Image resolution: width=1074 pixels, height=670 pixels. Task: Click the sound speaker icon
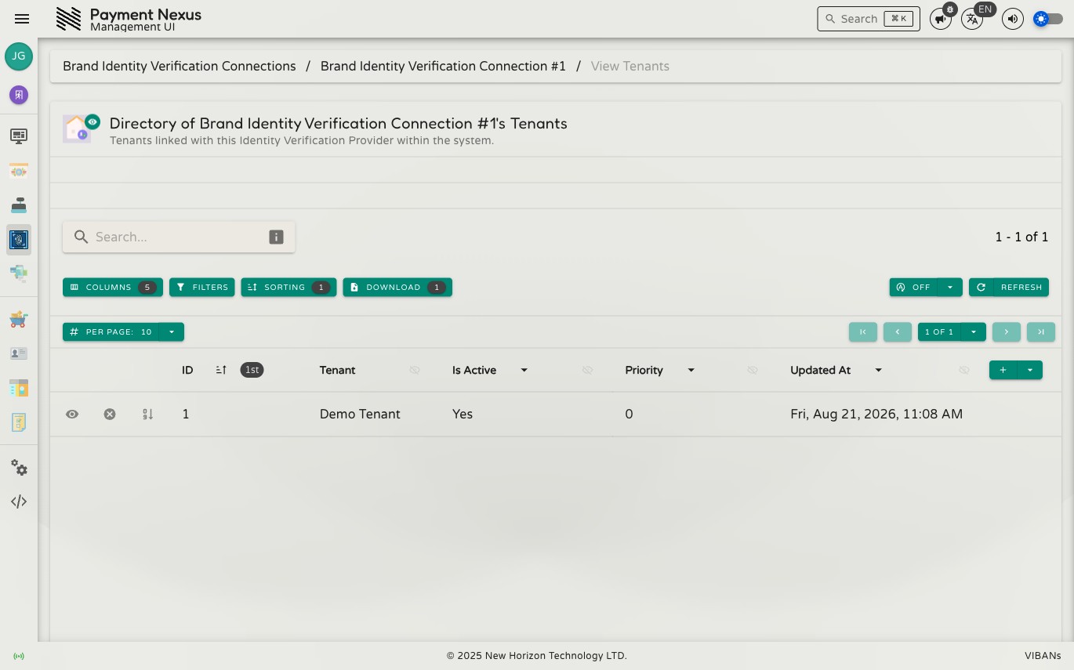(1013, 19)
